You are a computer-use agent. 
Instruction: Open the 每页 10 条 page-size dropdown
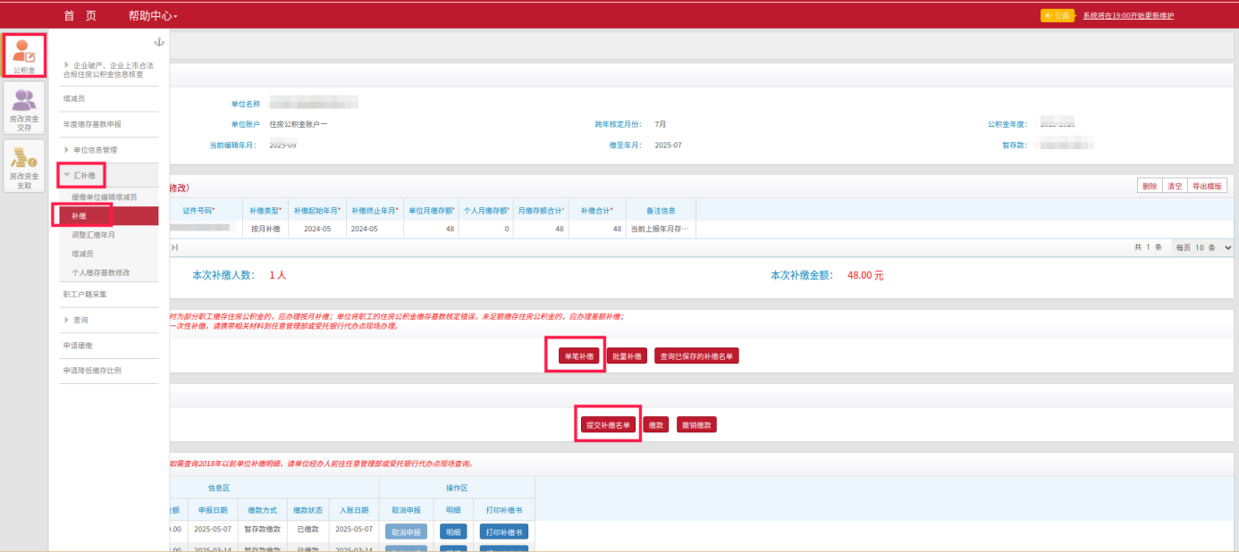click(1202, 247)
